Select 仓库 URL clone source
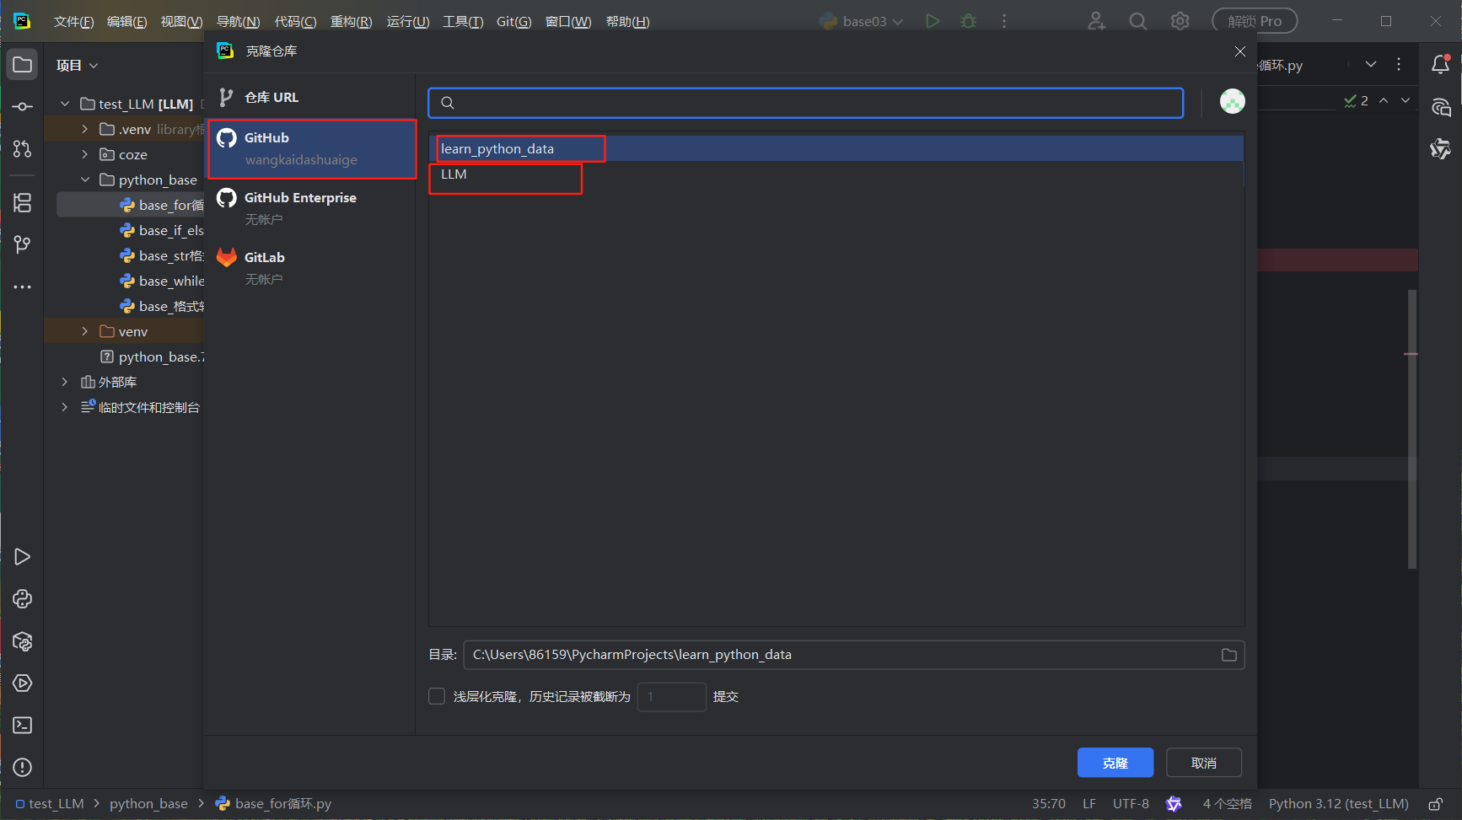Image resolution: width=1462 pixels, height=820 pixels. tap(309, 98)
